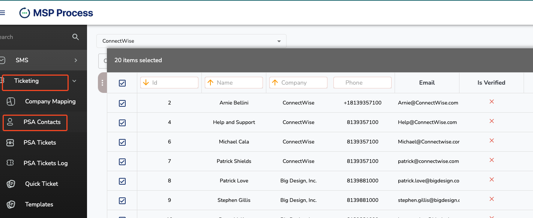This screenshot has width=533, height=218.
Task: Go to Company Mapping
Action: (x=44, y=102)
